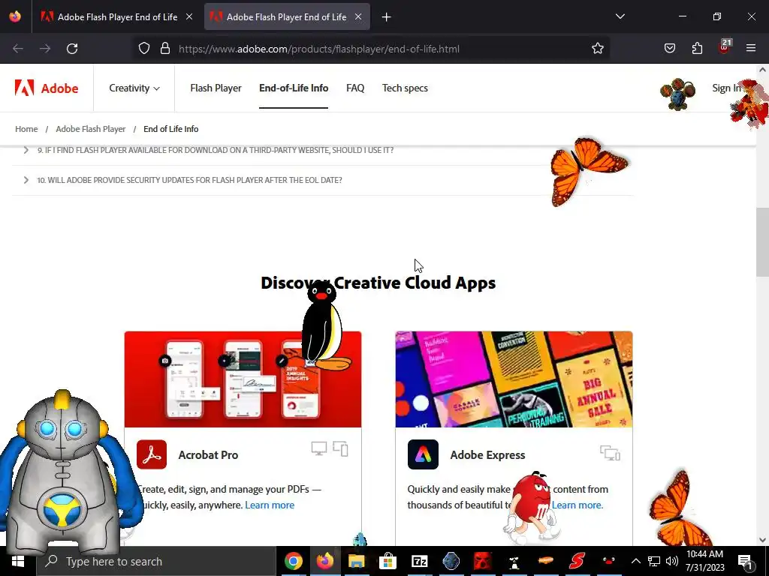769x576 pixels.
Task: Go to the FAQ nav item
Action: (355, 88)
